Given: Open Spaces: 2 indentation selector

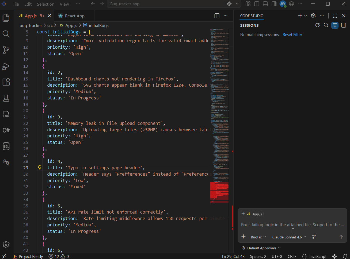Looking at the screenshot, I should tap(258, 256).
